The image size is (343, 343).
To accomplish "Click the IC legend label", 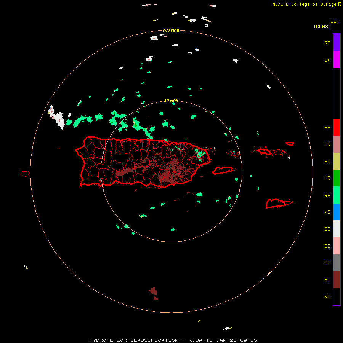I will (327, 246).
